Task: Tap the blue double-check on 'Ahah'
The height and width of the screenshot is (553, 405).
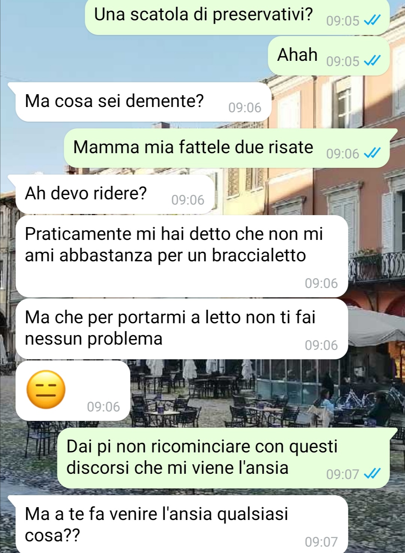Action: pyautogui.click(x=372, y=60)
